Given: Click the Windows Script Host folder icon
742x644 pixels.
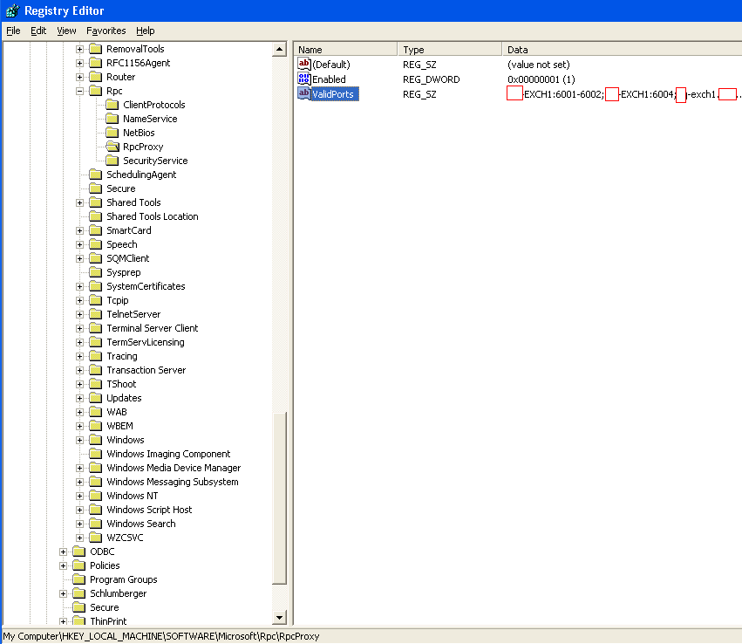Looking at the screenshot, I should [x=96, y=510].
